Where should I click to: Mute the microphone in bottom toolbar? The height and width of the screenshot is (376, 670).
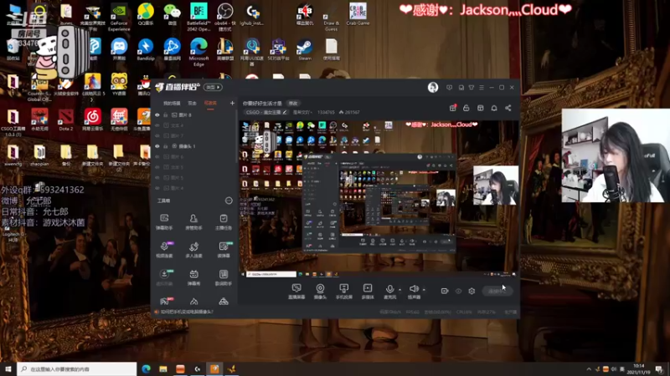(389, 291)
